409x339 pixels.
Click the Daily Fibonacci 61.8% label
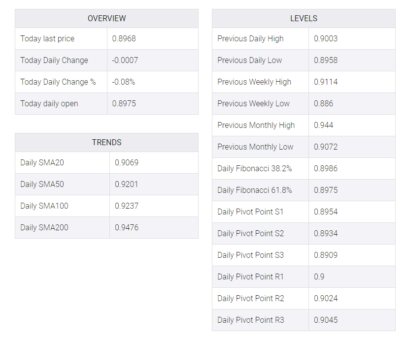tap(255, 190)
